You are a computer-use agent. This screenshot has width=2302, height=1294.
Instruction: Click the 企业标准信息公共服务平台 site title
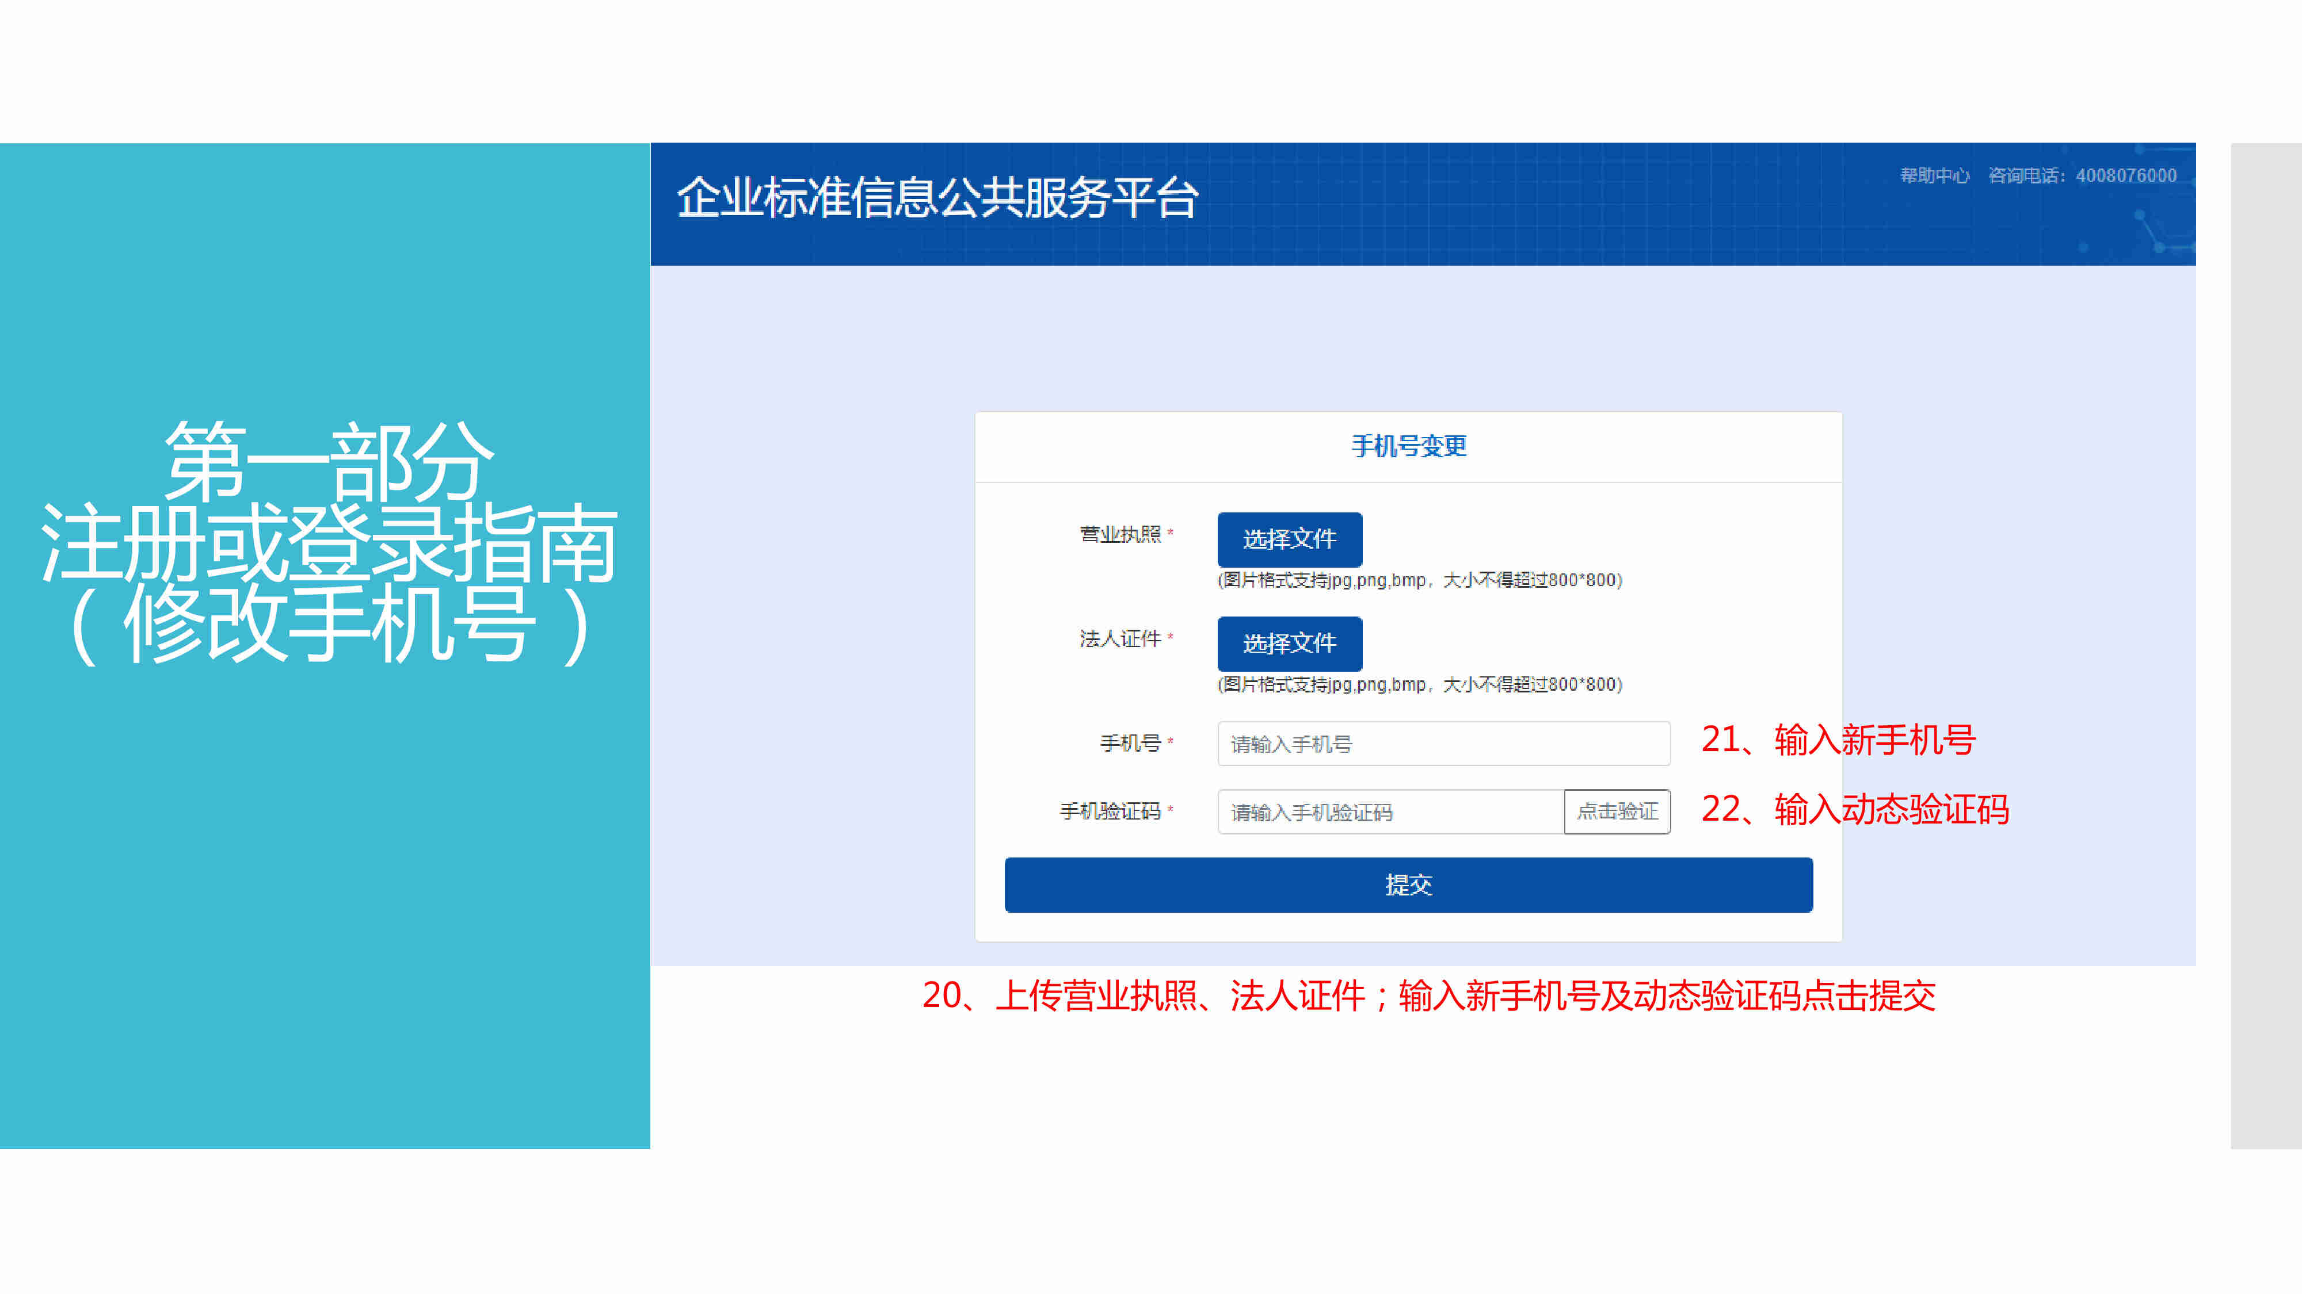point(937,197)
